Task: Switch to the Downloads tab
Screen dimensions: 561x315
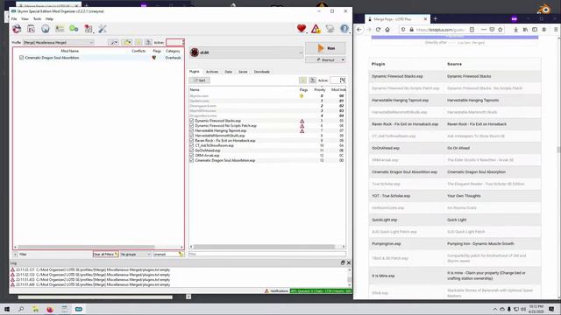Action: point(262,72)
